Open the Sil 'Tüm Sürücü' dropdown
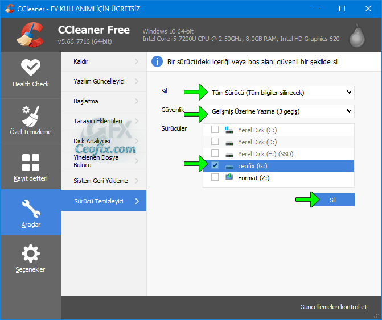Screen dimensions: 382x320 pyautogui.click(x=278, y=93)
